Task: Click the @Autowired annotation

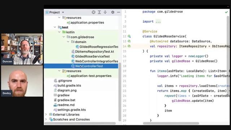Action: [159, 42]
